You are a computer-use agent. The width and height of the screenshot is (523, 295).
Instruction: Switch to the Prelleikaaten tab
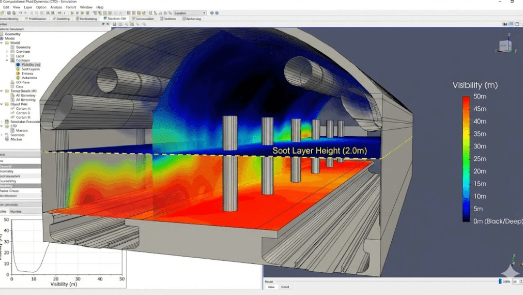tap(36, 19)
